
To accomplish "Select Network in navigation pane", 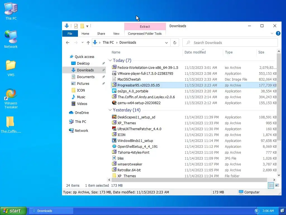I will 81,131.
